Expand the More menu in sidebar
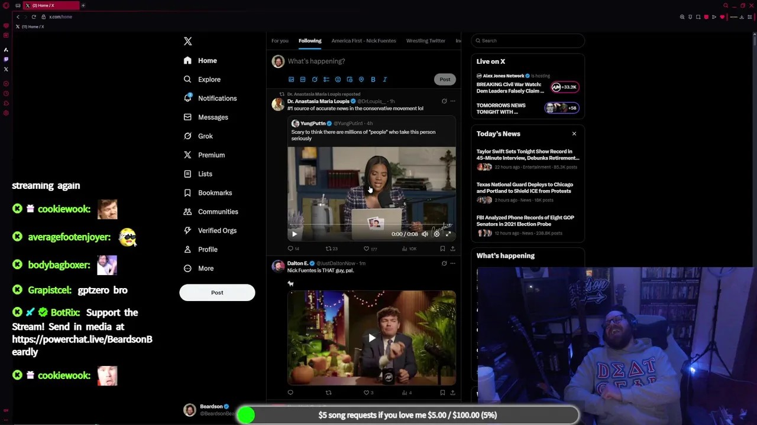 pyautogui.click(x=199, y=269)
